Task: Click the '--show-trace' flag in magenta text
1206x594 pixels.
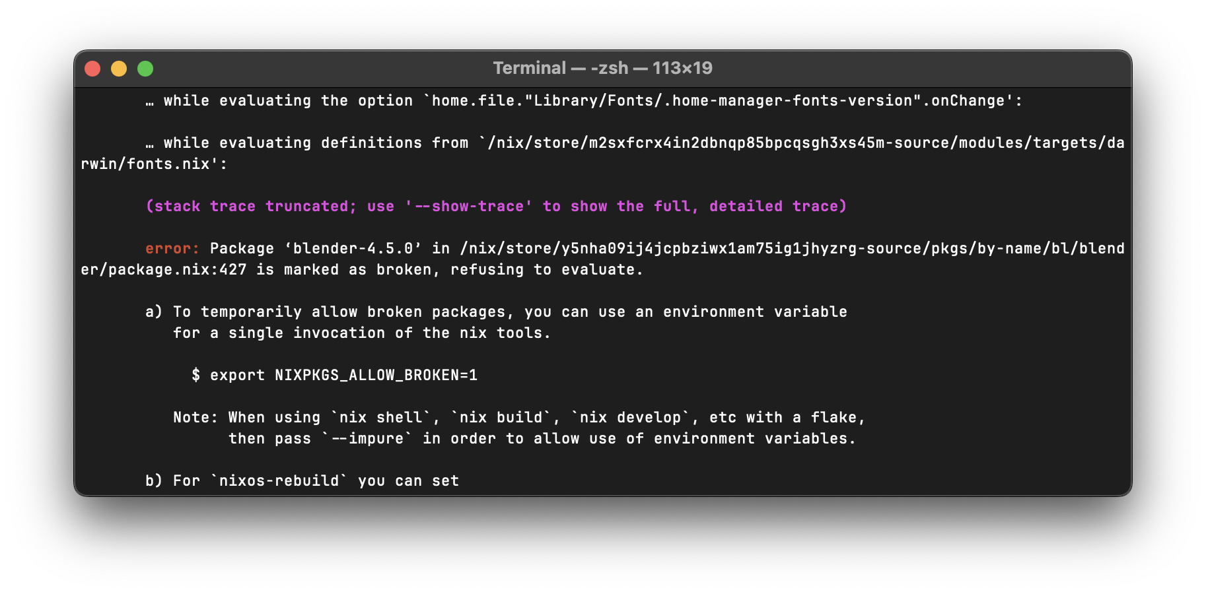Action: tap(469, 207)
